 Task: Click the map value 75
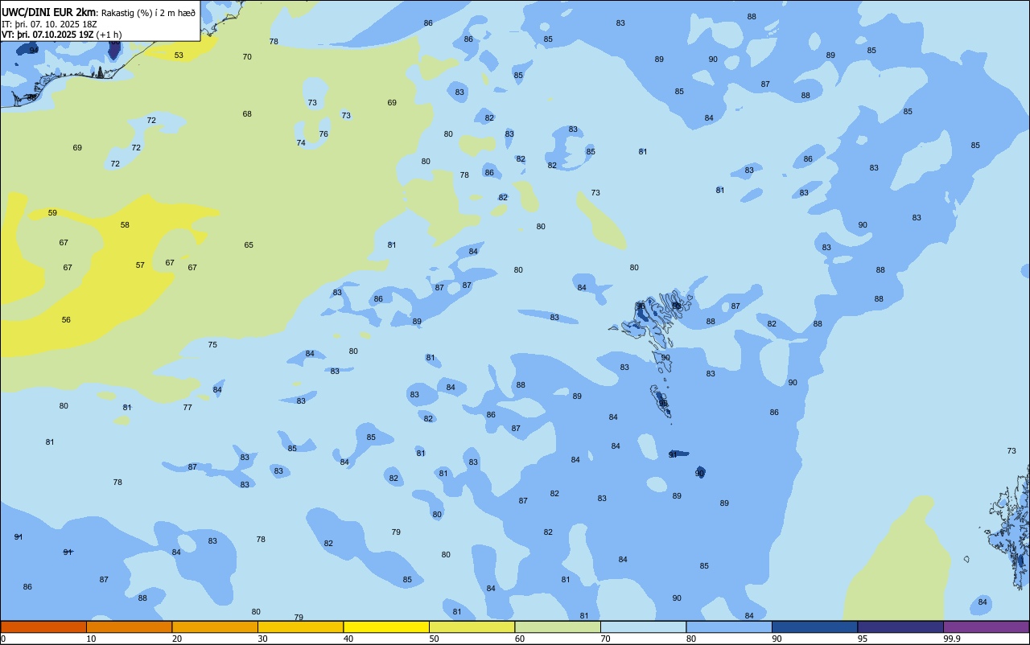212,345
